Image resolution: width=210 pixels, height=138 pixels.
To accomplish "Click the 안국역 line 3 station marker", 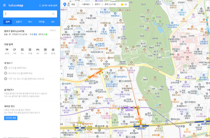I will pyautogui.click(x=95, y=74).
